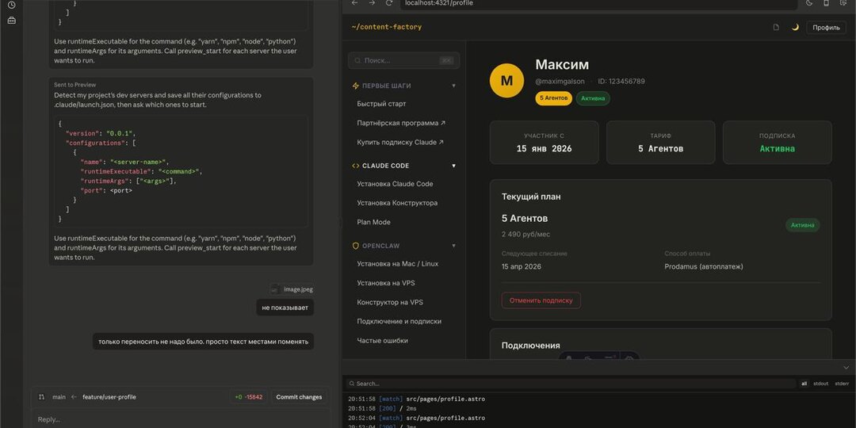Click the rightmost icon in the preview top bar
The height and width of the screenshot is (428, 856).
pos(843,2)
